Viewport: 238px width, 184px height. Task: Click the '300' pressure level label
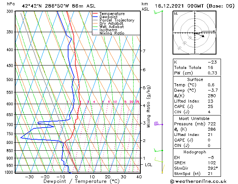click(11, 11)
